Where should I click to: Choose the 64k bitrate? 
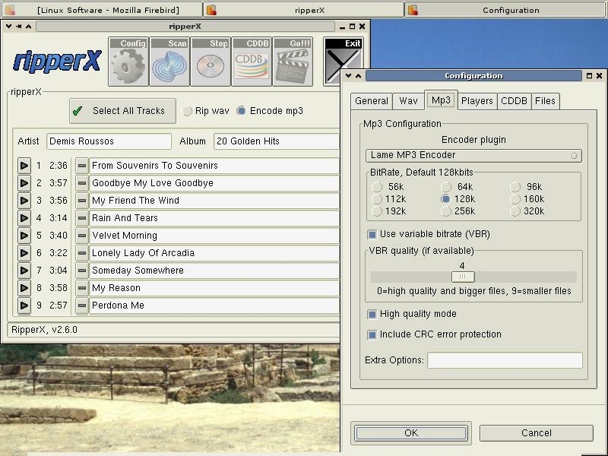pyautogui.click(x=457, y=187)
